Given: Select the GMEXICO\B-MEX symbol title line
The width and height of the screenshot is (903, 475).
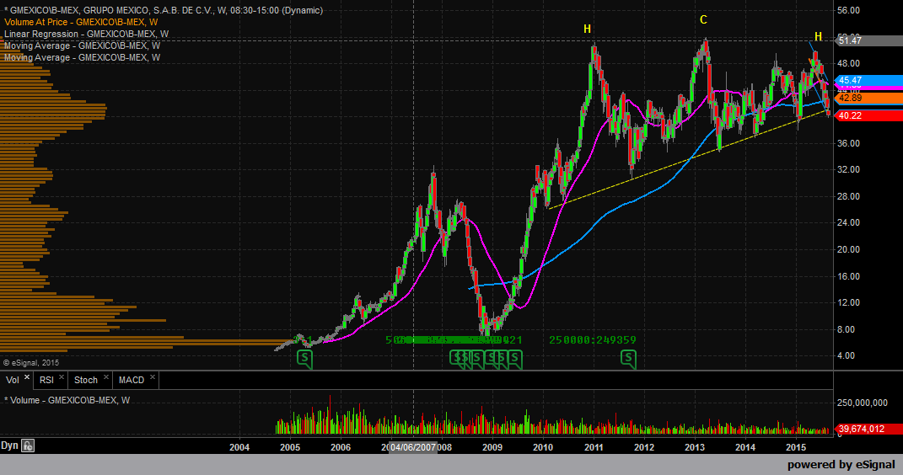Looking at the screenshot, I should 164,10.
